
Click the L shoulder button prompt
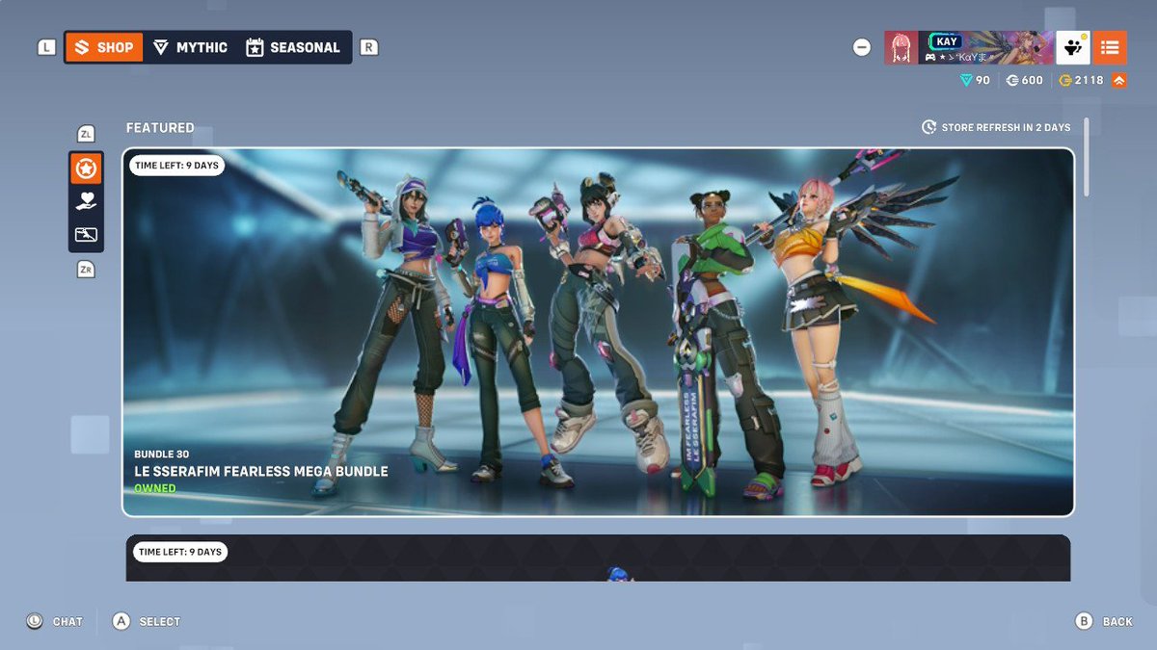[x=46, y=47]
